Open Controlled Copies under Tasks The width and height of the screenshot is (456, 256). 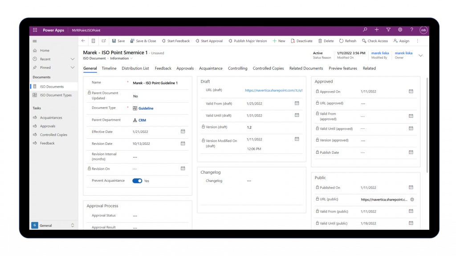point(54,135)
